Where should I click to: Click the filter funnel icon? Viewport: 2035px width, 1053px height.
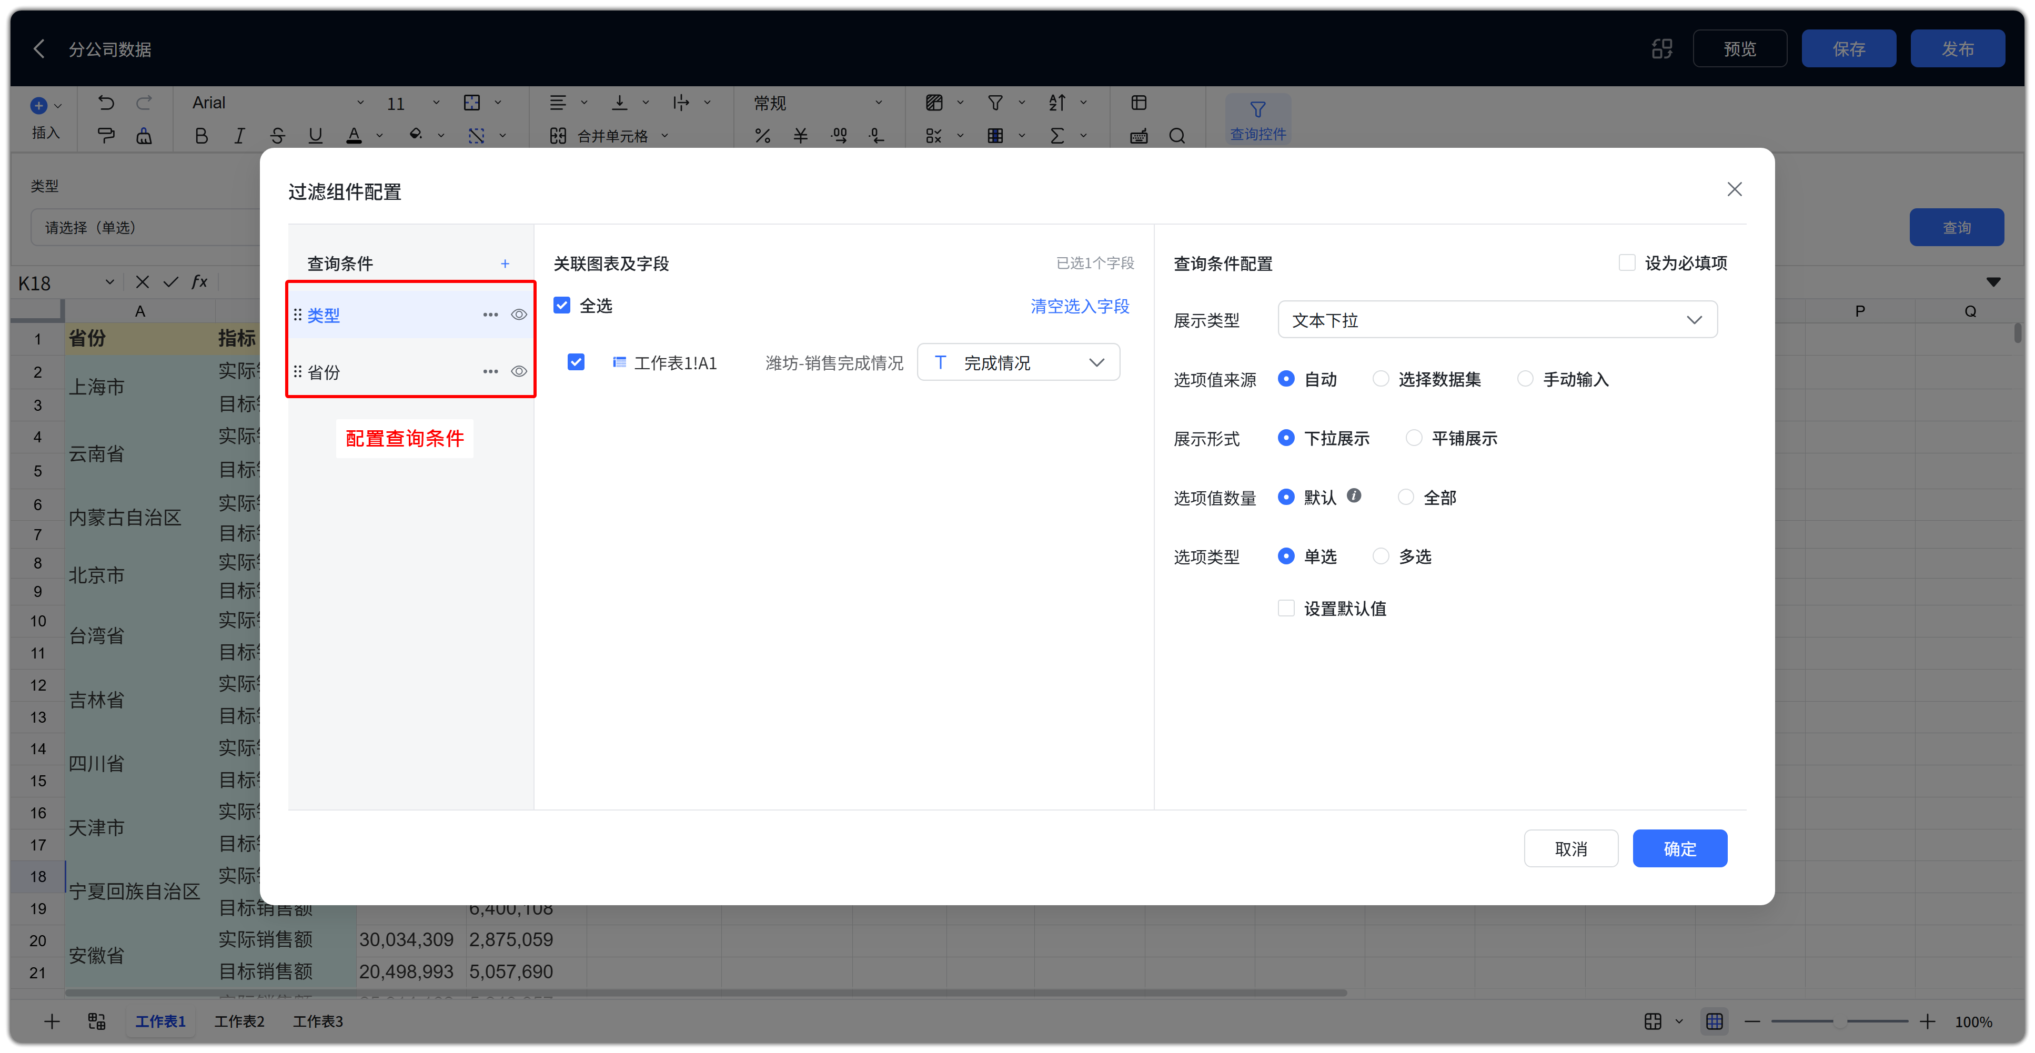point(995,103)
